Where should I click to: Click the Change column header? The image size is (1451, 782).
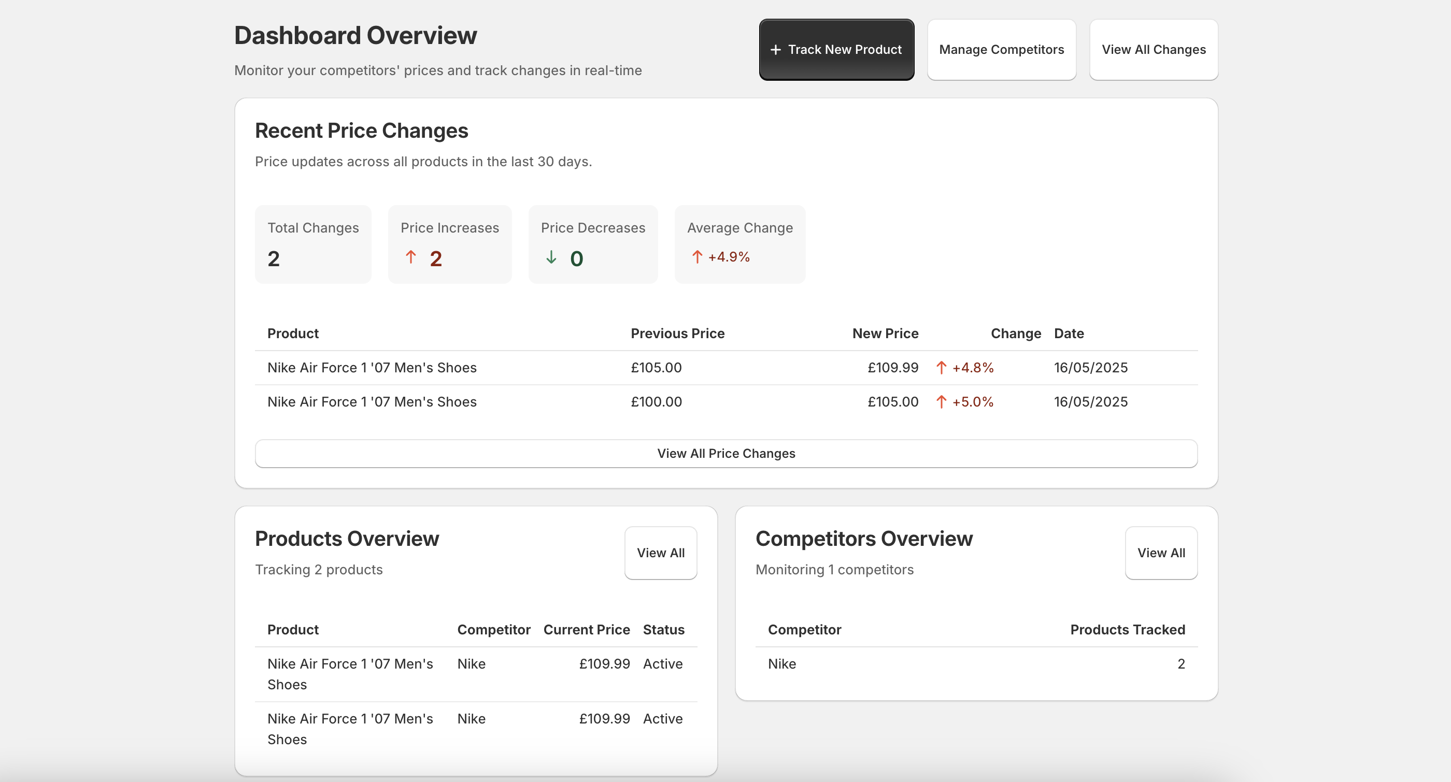pos(1016,334)
